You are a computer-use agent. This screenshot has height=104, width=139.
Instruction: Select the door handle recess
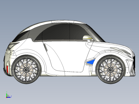46,47
